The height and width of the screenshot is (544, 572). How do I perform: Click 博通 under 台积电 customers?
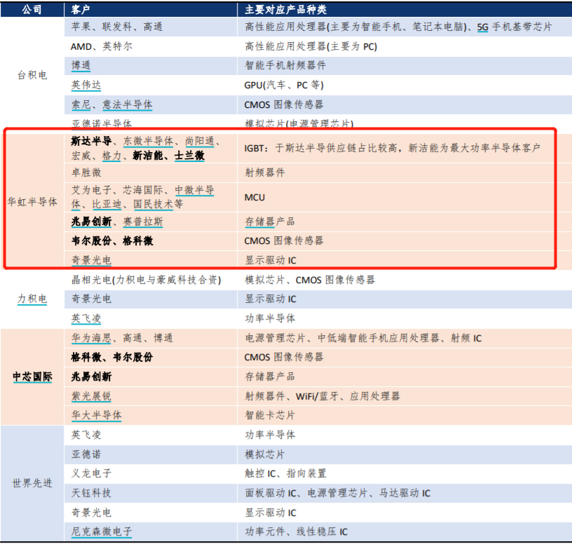81,66
